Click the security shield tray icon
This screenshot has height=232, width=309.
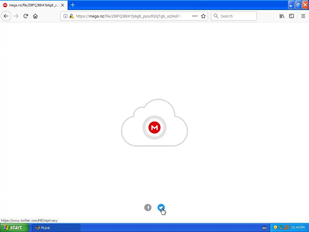pos(276,228)
